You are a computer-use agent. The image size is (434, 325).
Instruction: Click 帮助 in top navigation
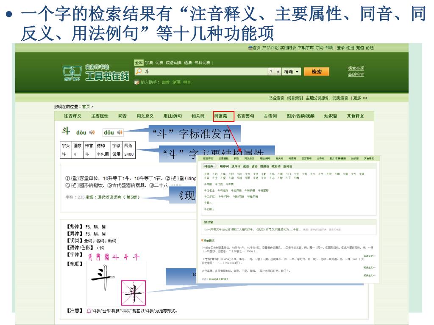[x=329, y=48]
